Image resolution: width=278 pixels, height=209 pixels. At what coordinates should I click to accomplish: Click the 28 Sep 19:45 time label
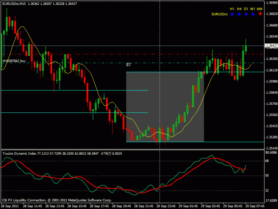tap(121, 206)
